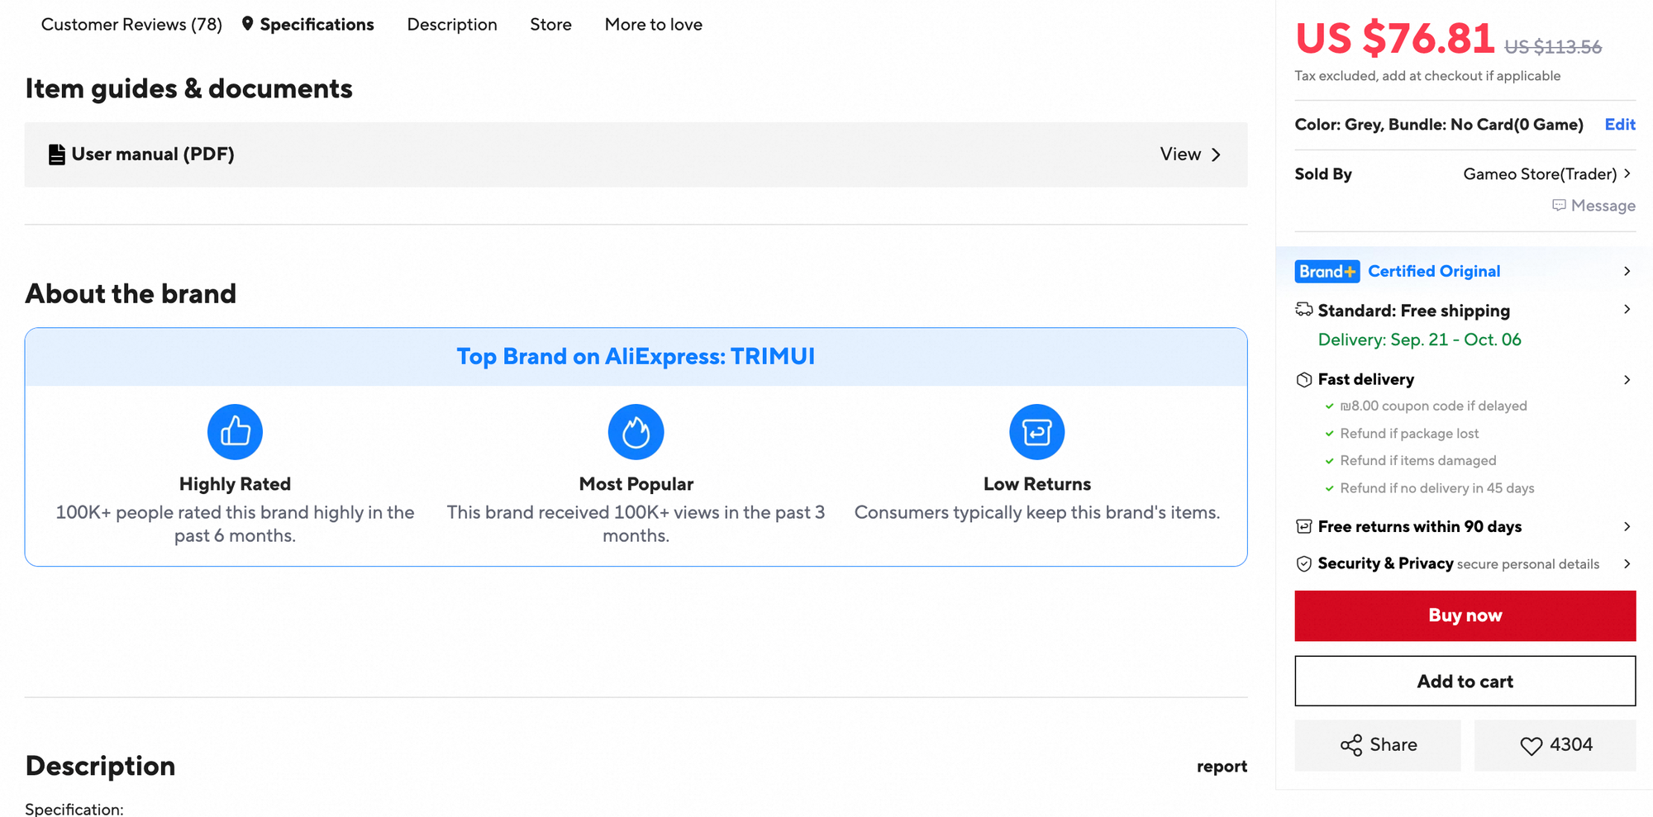Screen dimensions: 1653x817
Task: Click the checkmark beside Refund if items damaged
Action: pyautogui.click(x=1329, y=461)
